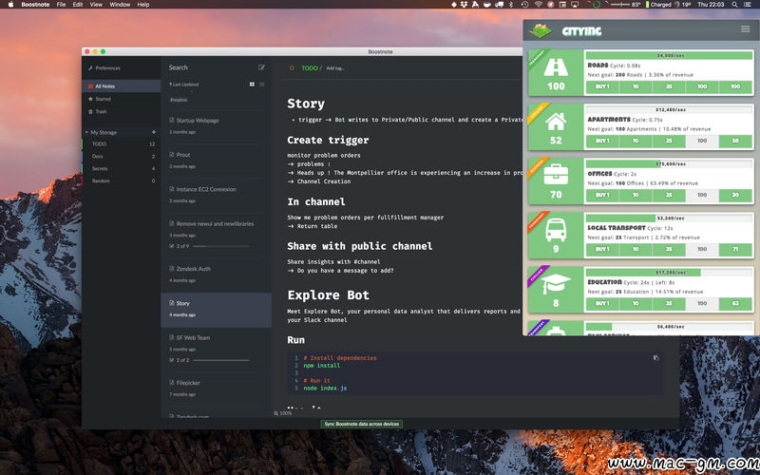The height and width of the screenshot is (475, 760).
Task: Open the View menu
Action: 96,5
